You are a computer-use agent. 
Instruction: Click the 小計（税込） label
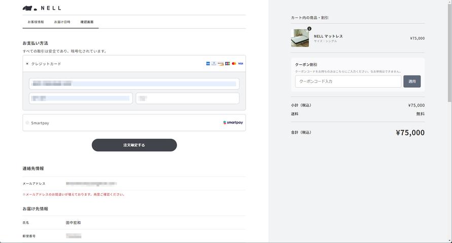[301, 105]
